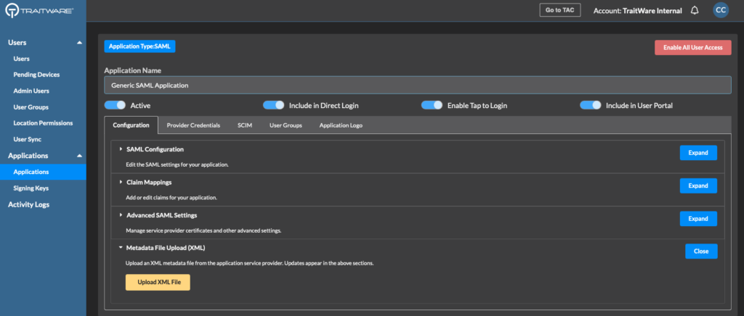The width and height of the screenshot is (744, 316).
Task: Open the User Groups tab
Action: click(286, 125)
